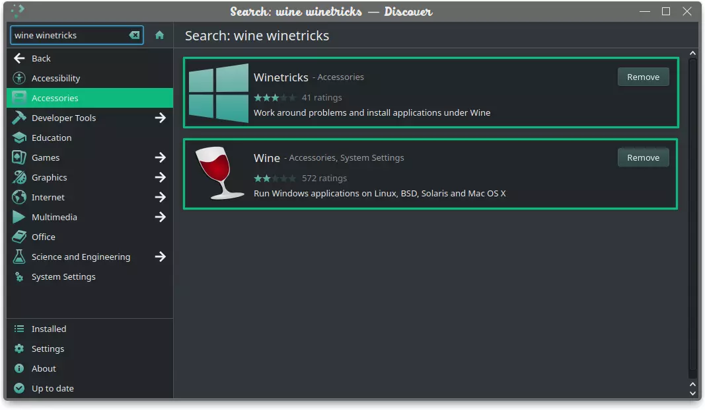Click the About info icon

tap(19, 368)
